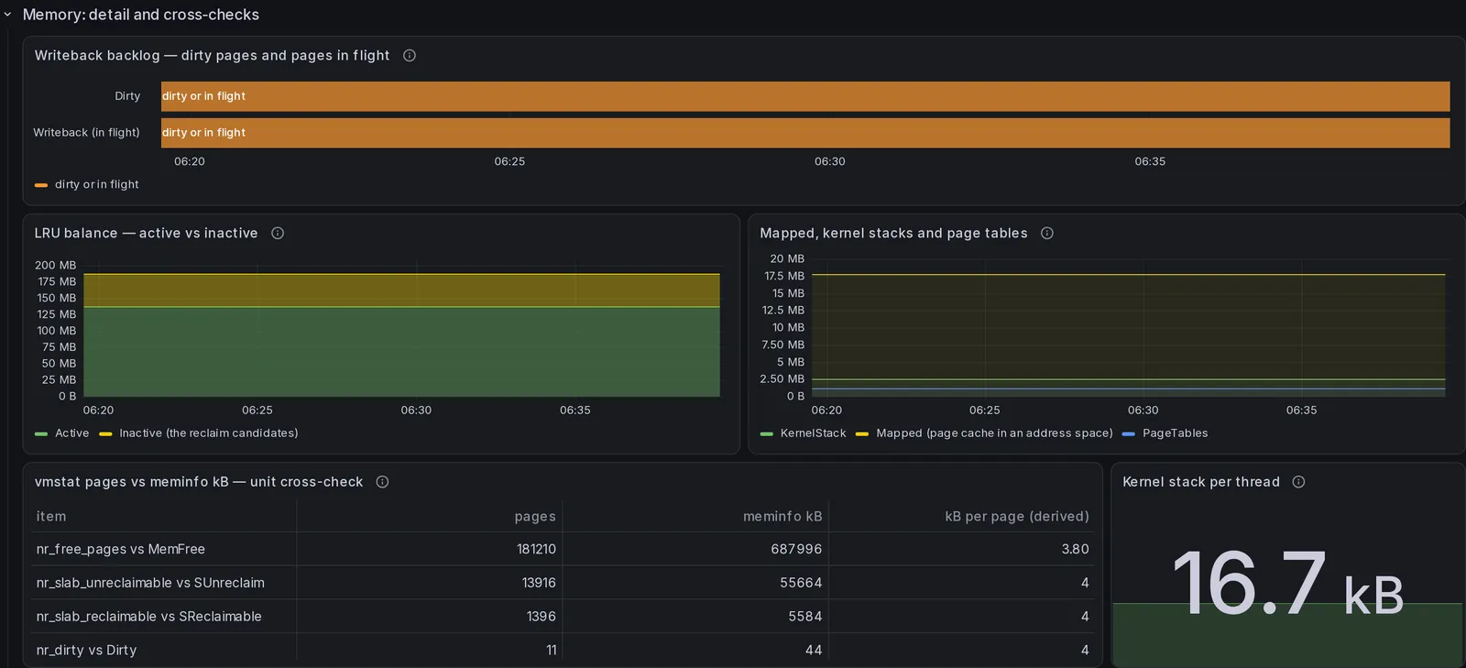Sort by kB per page (derived) header
Image resolution: width=1466 pixels, height=668 pixels.
1017,516
